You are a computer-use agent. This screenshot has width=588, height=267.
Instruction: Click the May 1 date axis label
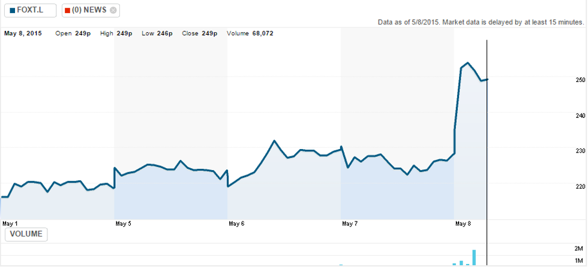click(10, 224)
